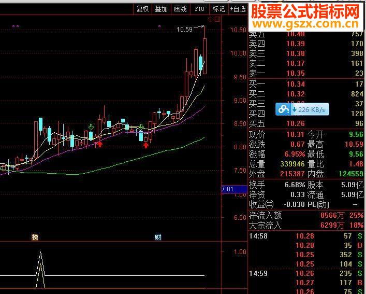Click the 最高 10.59 value
This screenshot has height=294, width=366.
(354, 144)
